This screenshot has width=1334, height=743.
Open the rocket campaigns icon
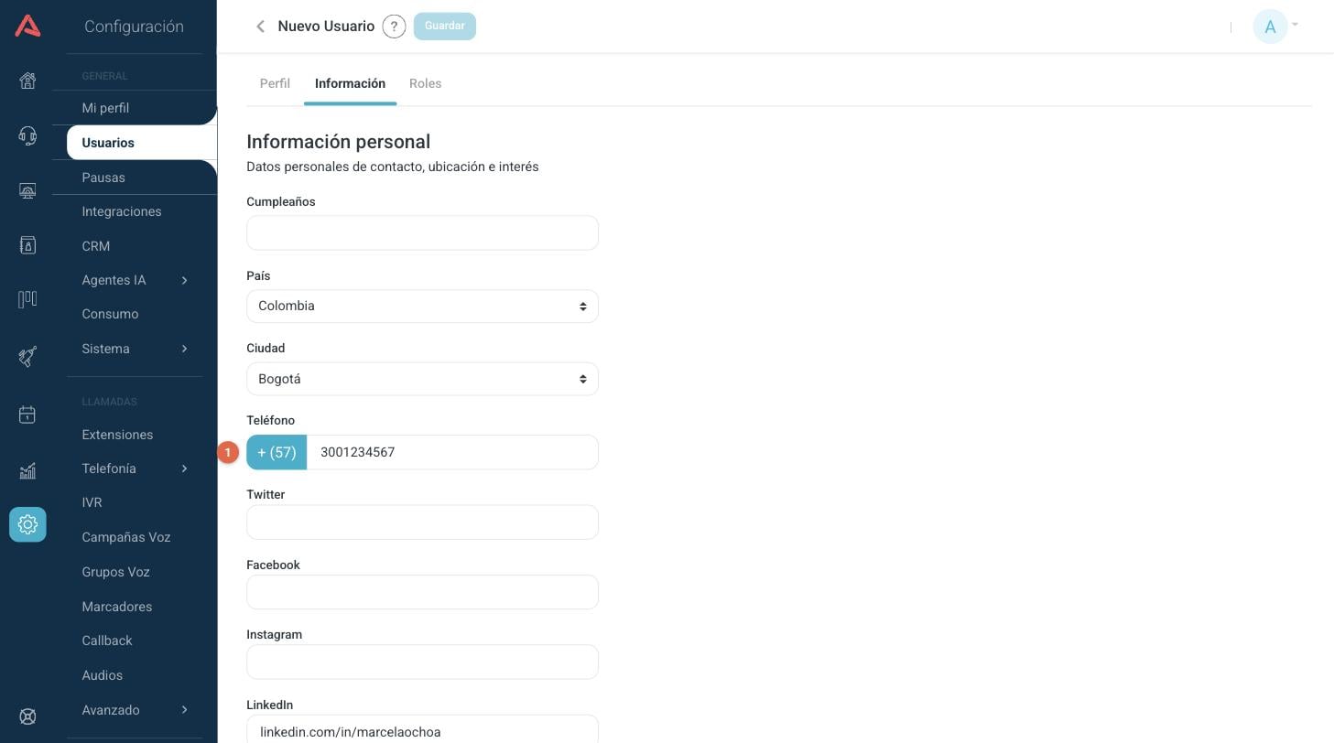(27, 356)
